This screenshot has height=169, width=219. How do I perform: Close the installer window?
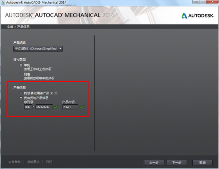click(212, 2)
